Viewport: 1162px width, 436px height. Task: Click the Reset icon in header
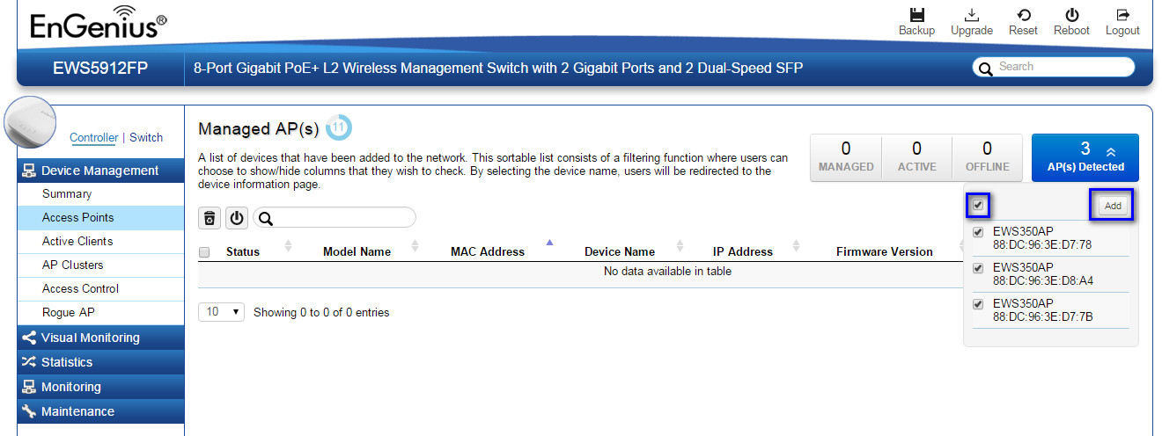tap(1024, 16)
